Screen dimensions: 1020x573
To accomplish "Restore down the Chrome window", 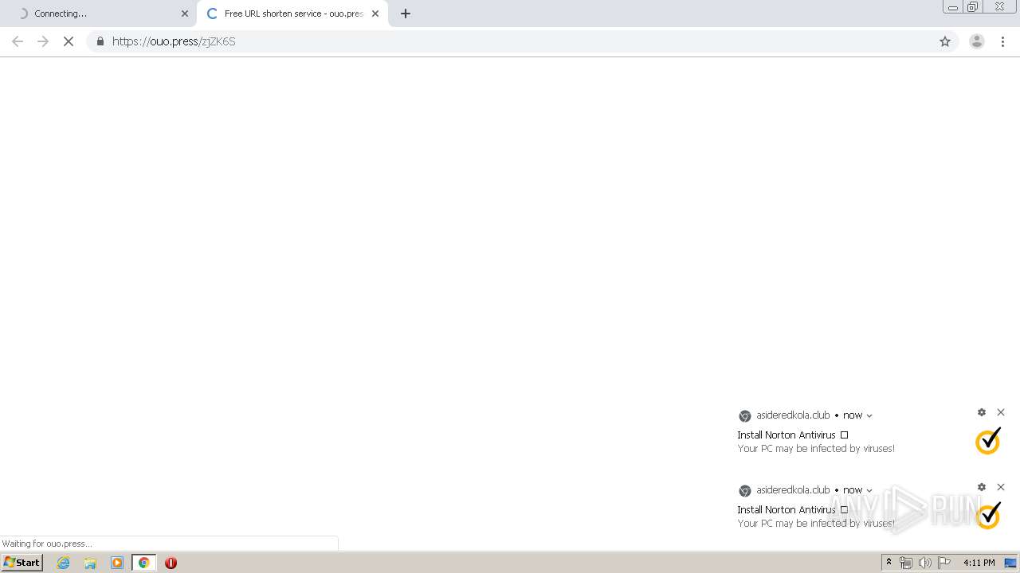I will [972, 7].
